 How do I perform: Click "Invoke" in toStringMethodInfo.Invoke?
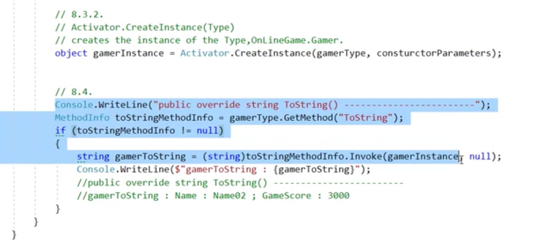pyautogui.click(x=366, y=156)
